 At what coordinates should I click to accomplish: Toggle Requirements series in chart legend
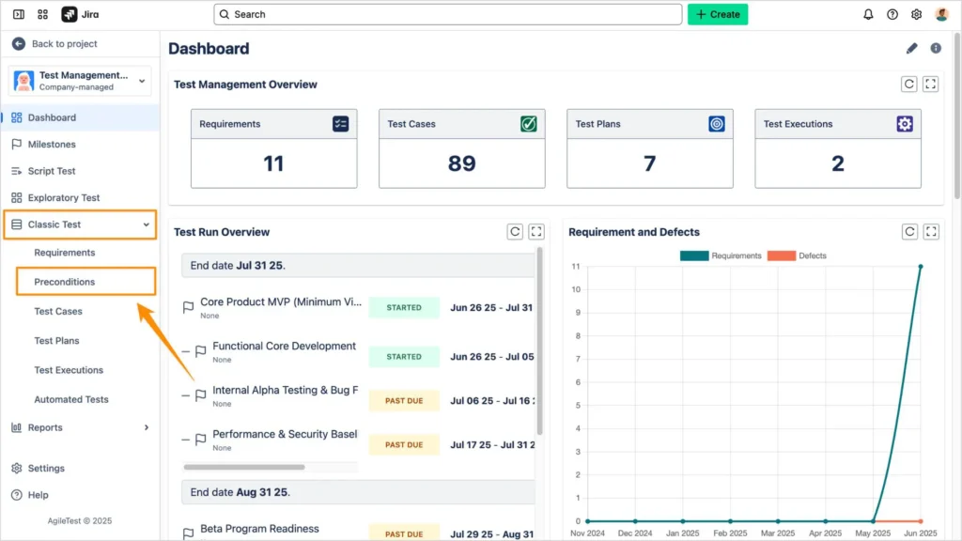click(x=721, y=255)
